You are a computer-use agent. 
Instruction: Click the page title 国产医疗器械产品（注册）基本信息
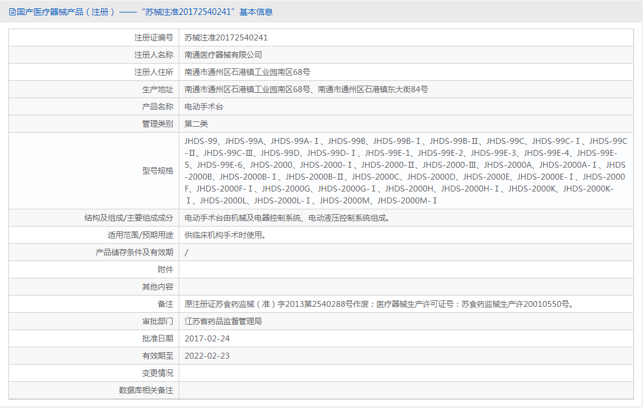(x=144, y=12)
